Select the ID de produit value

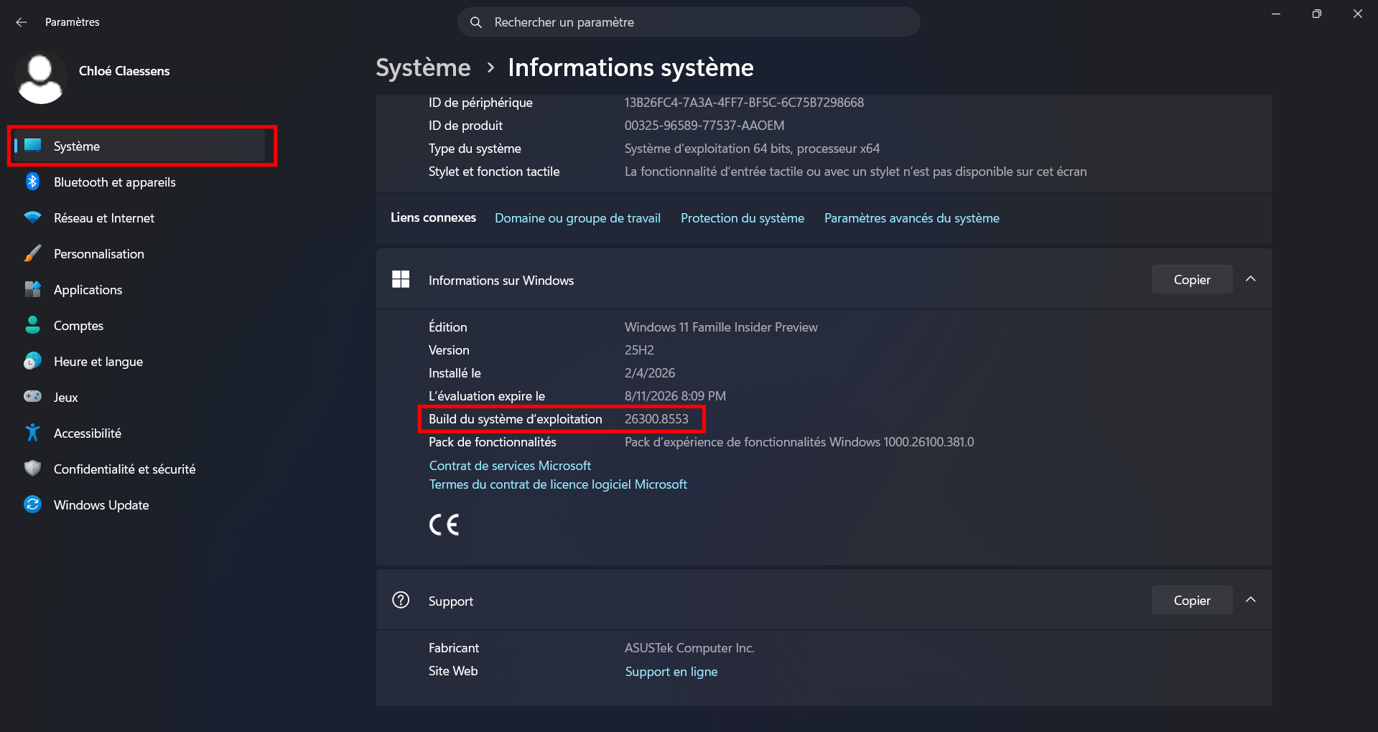coord(704,126)
